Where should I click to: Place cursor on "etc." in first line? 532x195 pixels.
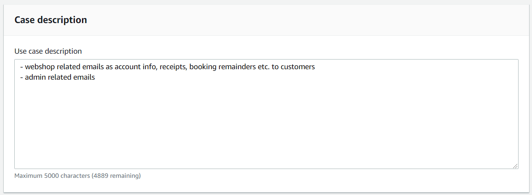click(263, 67)
